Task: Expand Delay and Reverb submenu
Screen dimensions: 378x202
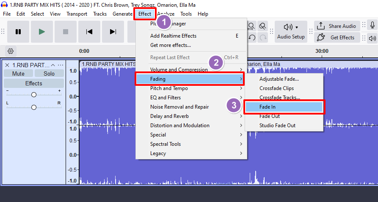Action: click(191, 116)
